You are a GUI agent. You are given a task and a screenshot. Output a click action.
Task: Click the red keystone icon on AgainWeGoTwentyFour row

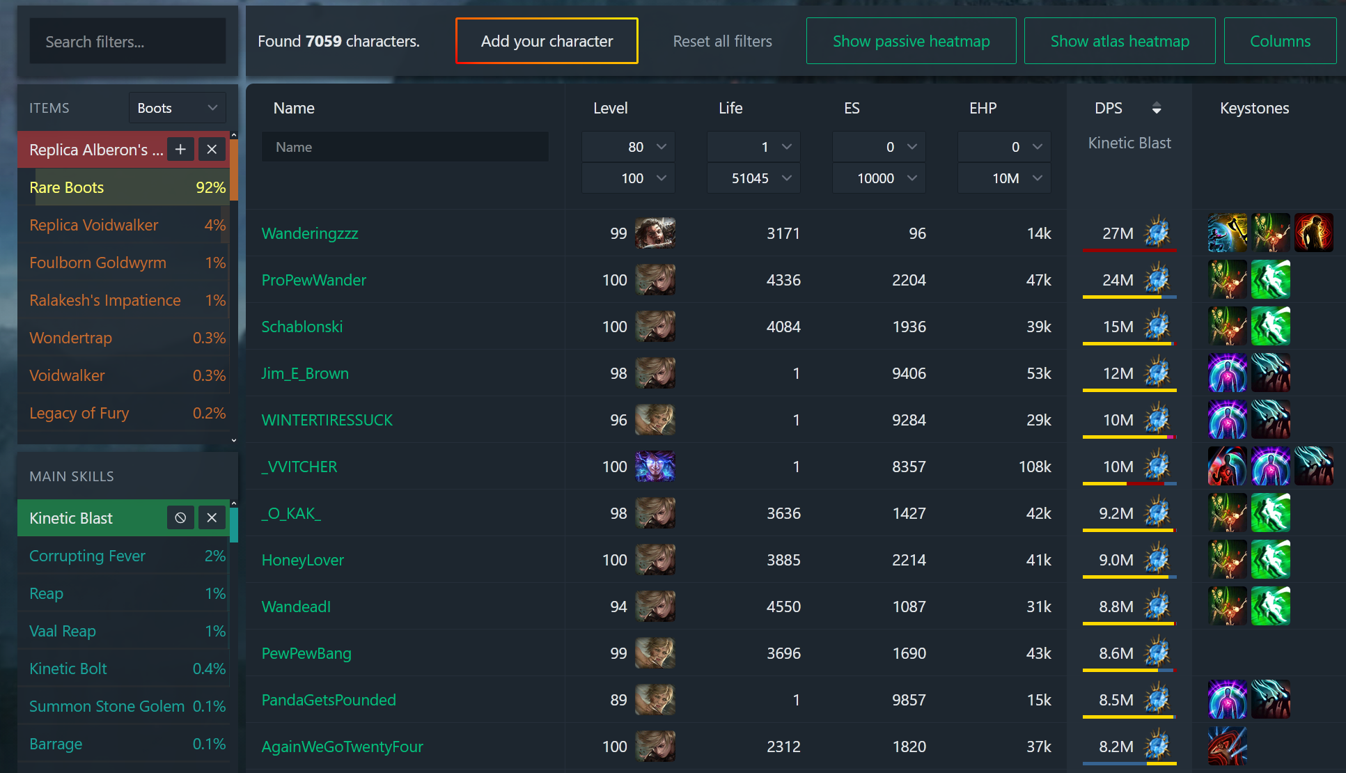click(1227, 747)
